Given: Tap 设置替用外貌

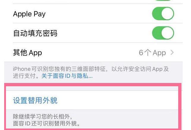Looking at the screenshot, I should tap(35, 100).
